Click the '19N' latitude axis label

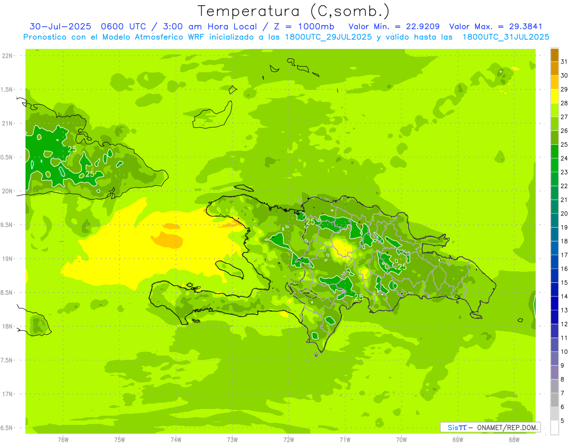point(7,259)
